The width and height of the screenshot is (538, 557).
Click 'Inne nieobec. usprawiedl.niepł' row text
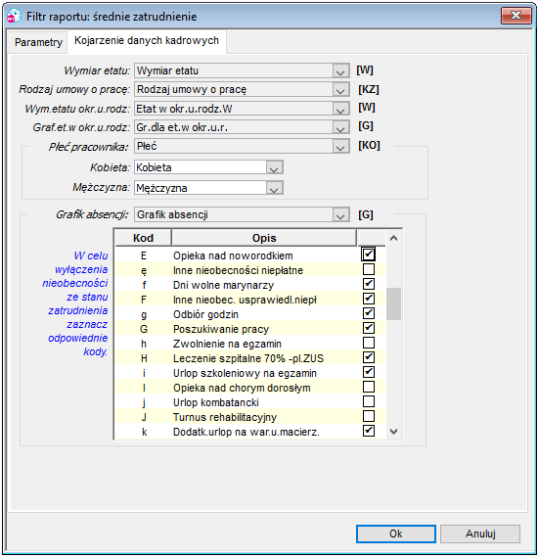tap(245, 300)
